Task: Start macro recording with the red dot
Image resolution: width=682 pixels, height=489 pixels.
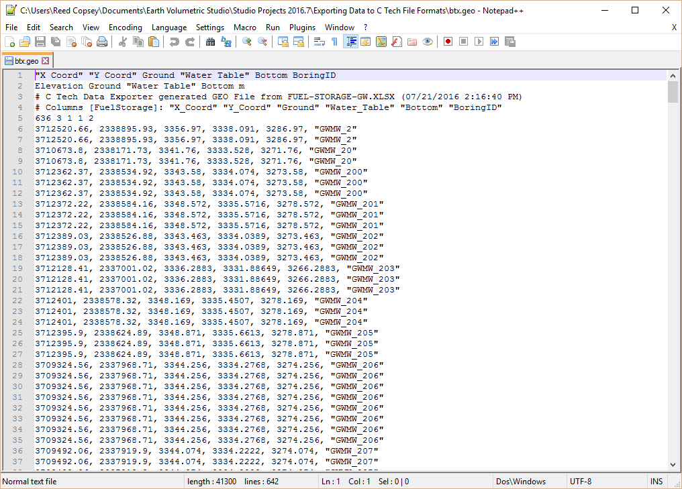Action: click(448, 42)
